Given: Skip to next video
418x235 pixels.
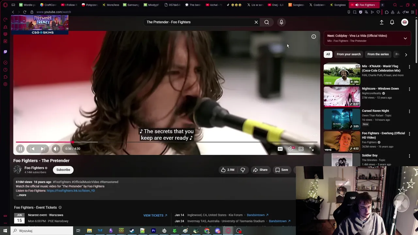Looking at the screenshot, I should [x=43, y=149].
